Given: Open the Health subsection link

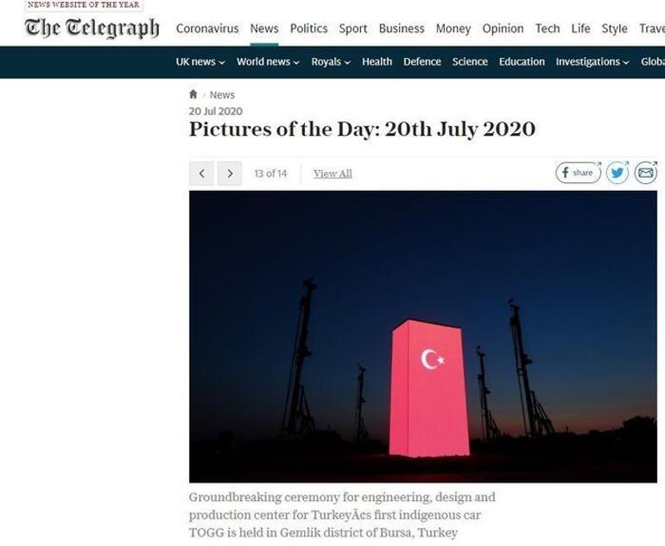Looking at the screenshot, I should pos(377,62).
